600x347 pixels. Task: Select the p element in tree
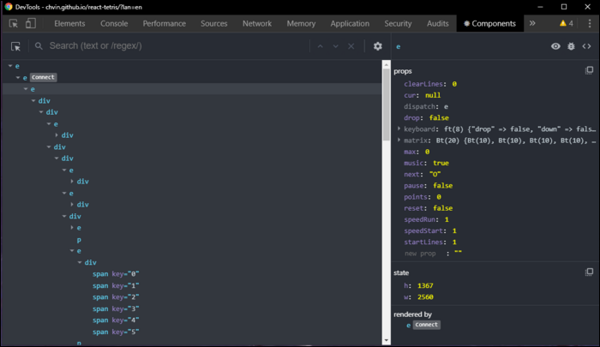(x=79, y=240)
